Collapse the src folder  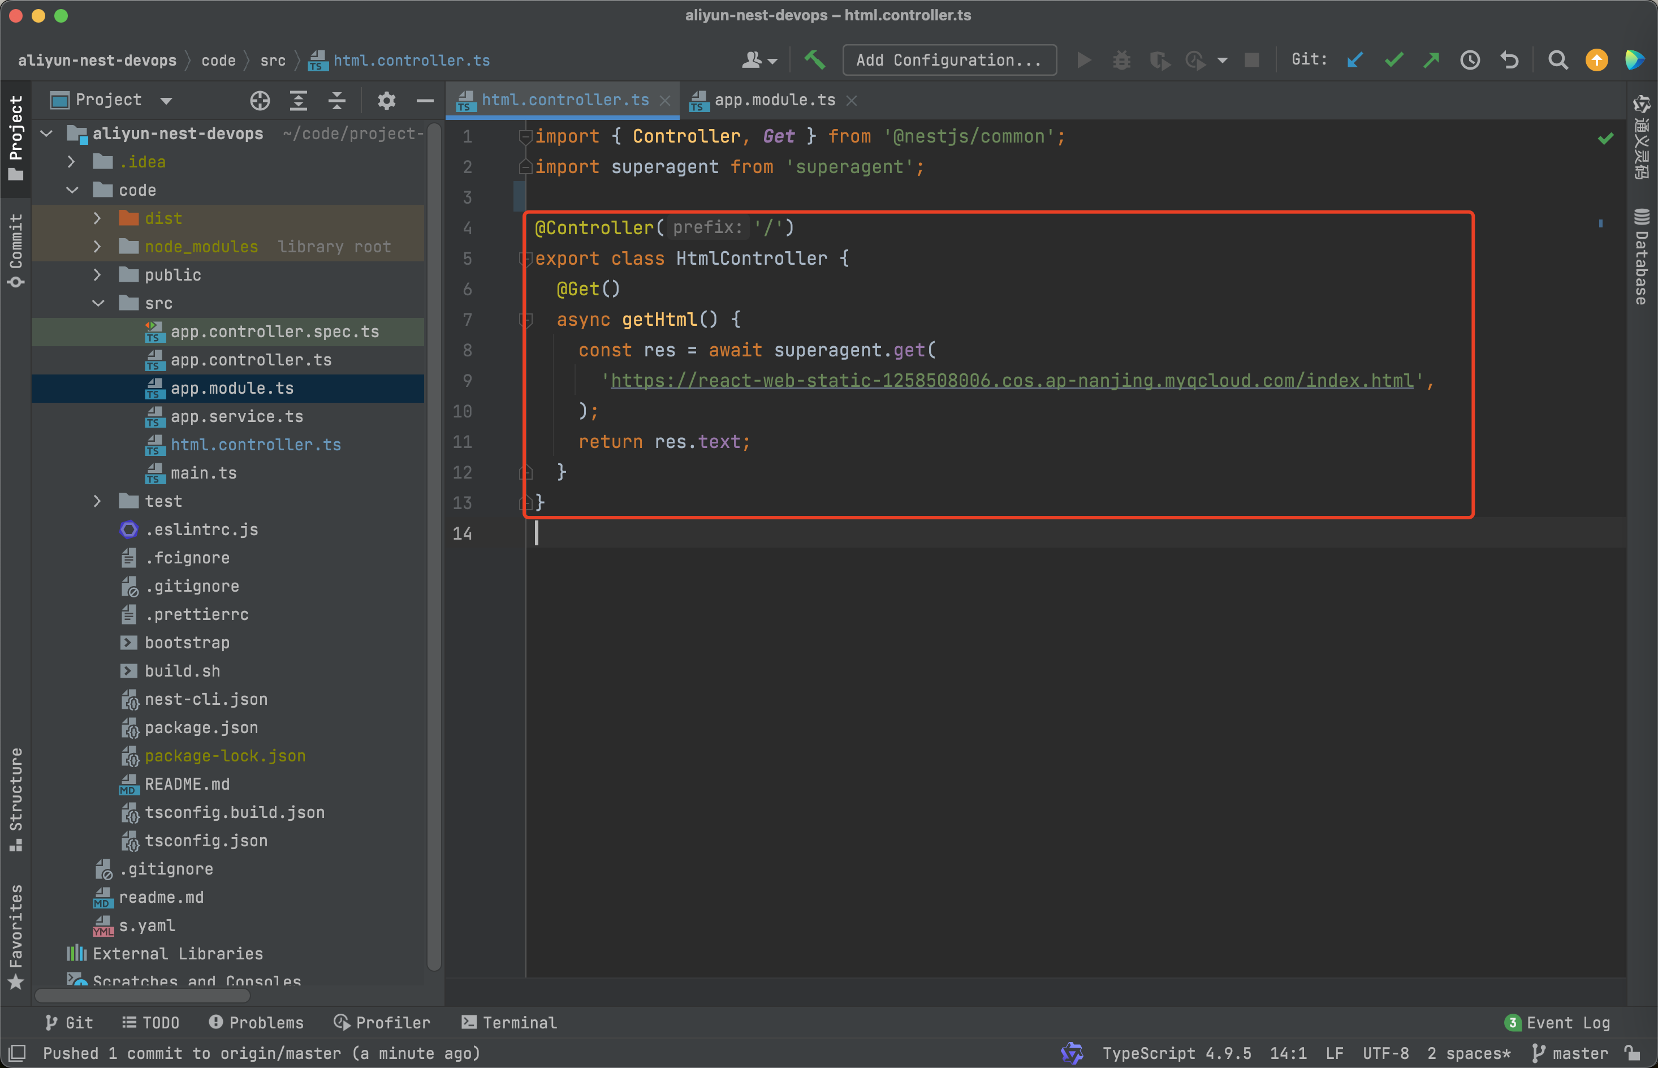click(98, 303)
